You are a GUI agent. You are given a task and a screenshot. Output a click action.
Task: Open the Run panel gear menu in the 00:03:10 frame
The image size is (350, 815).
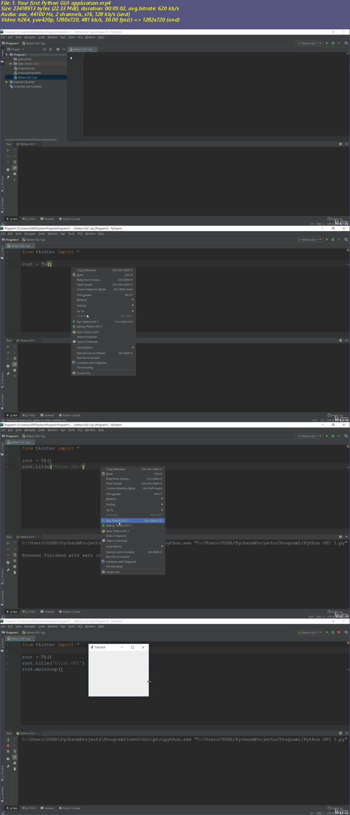coord(340,537)
